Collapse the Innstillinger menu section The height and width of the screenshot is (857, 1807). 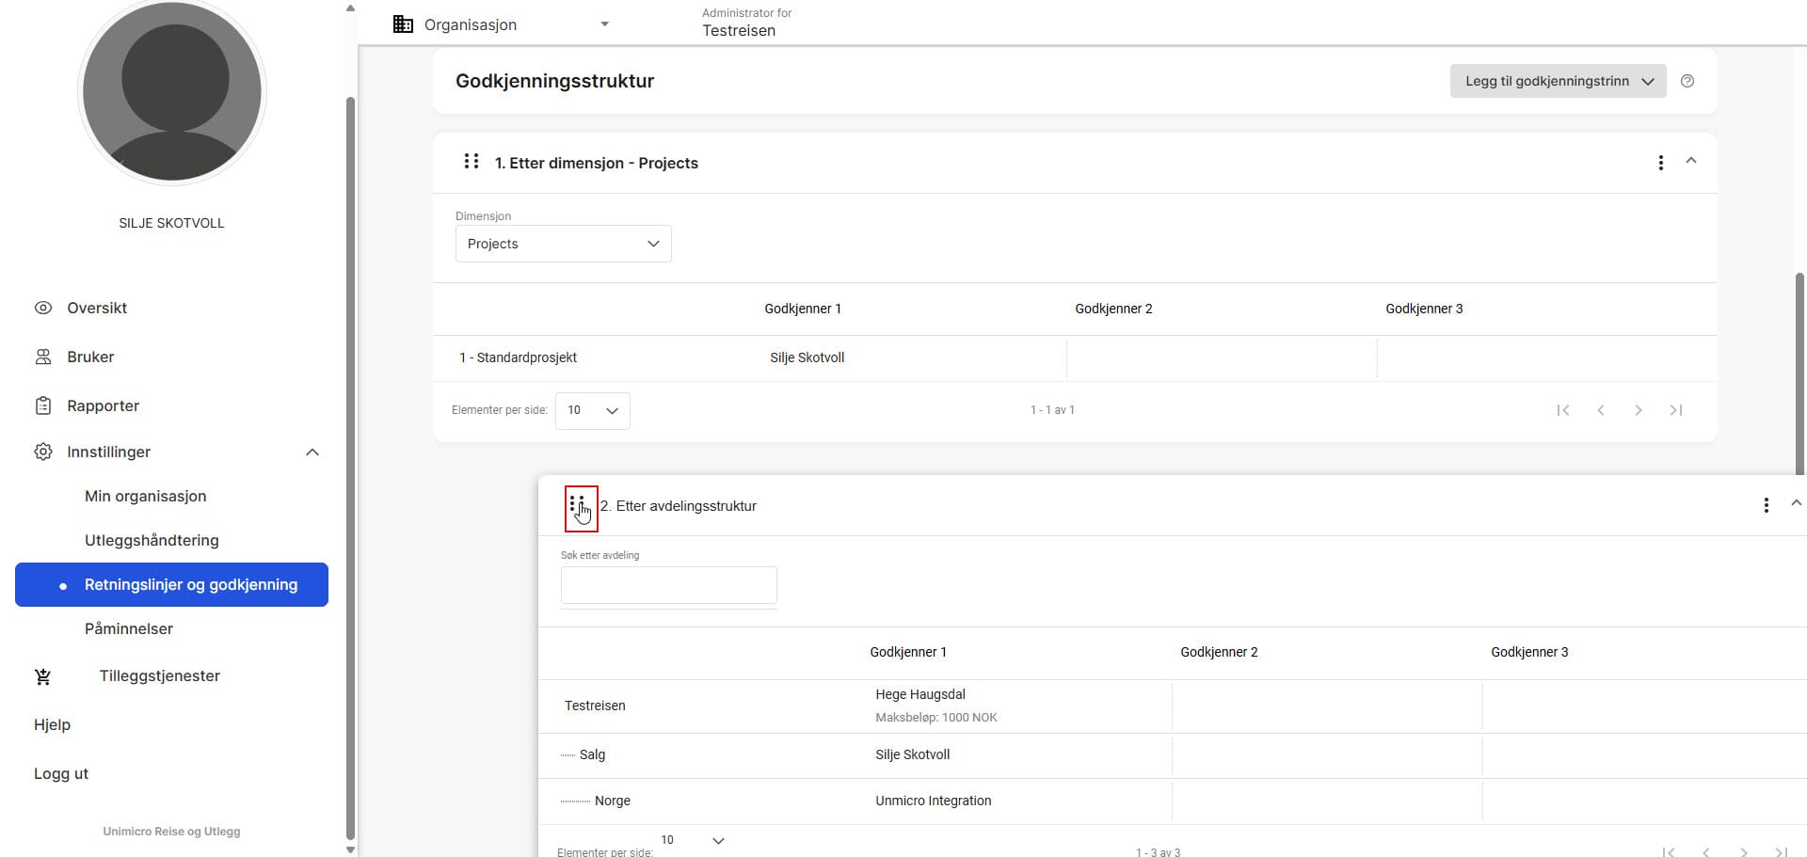pos(312,452)
